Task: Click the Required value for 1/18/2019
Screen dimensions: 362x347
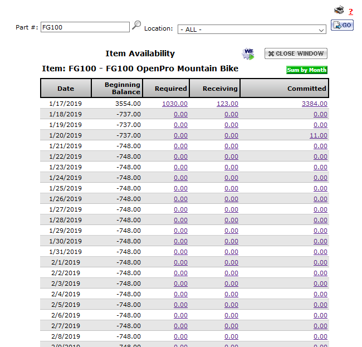Action: [x=180, y=114]
